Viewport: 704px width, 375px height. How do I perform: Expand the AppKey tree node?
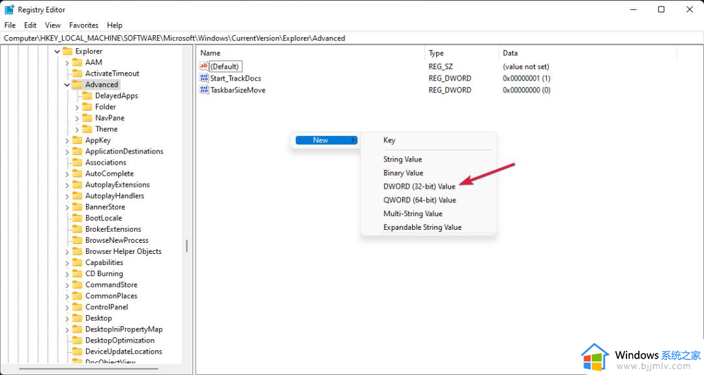tap(67, 141)
